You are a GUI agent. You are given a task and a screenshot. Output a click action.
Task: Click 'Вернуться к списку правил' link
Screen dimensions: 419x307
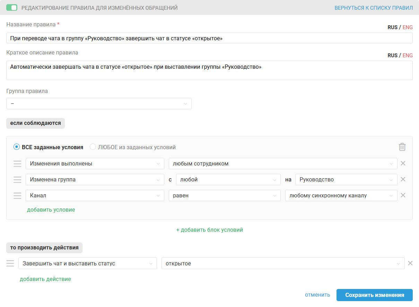[374, 8]
